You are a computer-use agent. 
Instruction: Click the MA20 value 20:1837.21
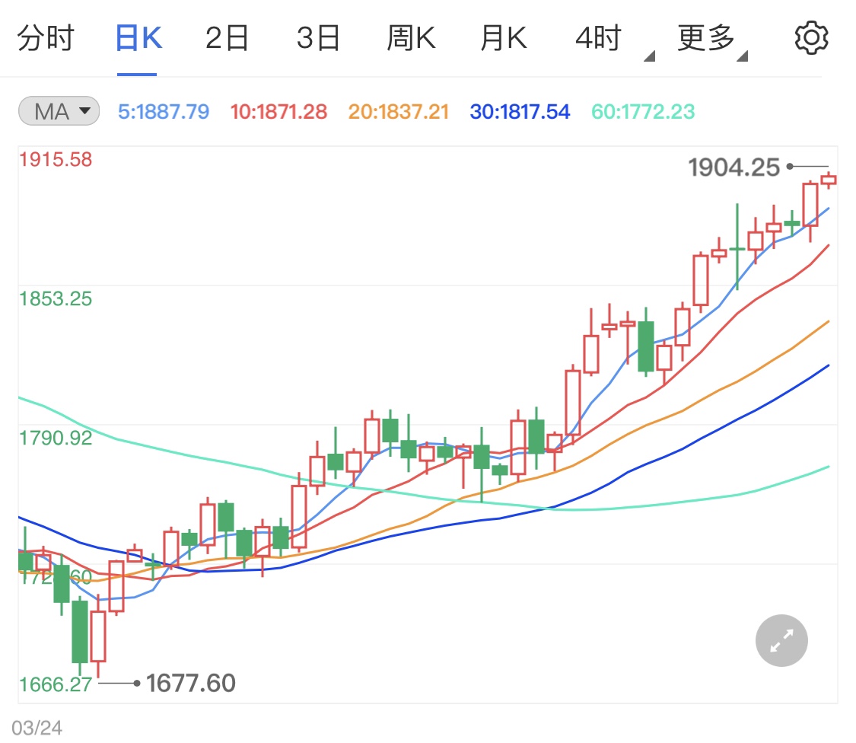[x=399, y=112]
